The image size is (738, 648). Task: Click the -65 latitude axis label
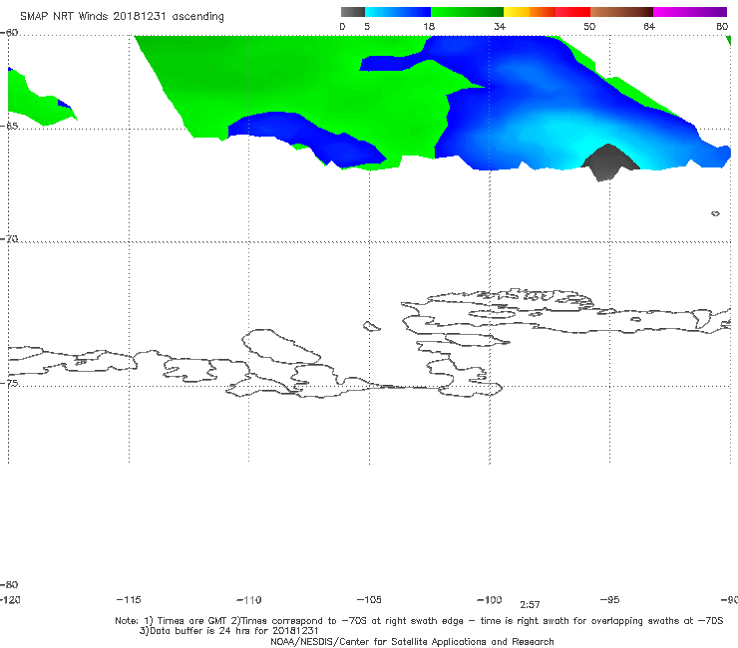click(9, 127)
